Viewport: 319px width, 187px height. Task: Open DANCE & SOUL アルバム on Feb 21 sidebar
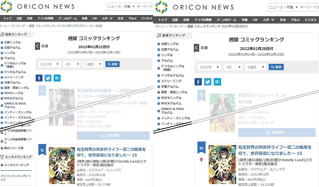coord(15,105)
